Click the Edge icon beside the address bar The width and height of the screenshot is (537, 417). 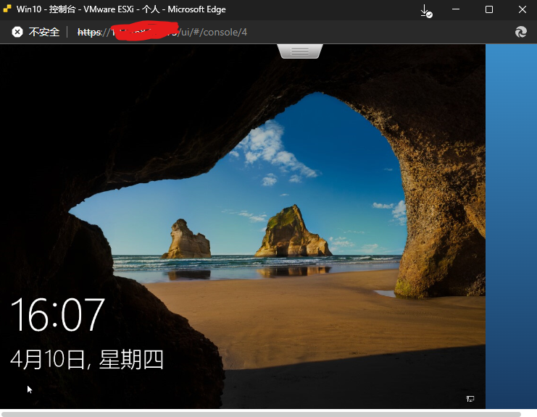pos(520,32)
